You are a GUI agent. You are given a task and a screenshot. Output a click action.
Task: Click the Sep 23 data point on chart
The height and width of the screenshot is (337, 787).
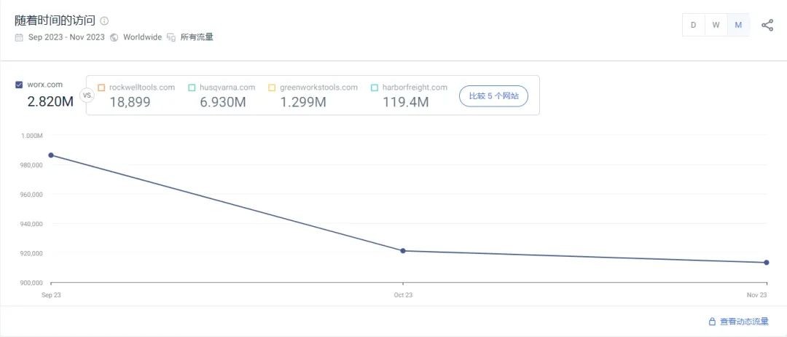coord(51,155)
